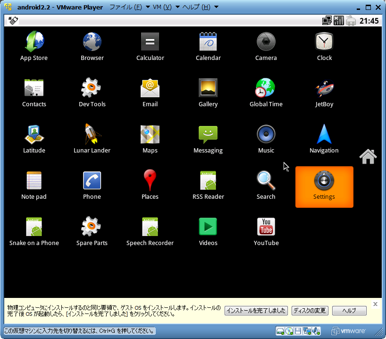The width and height of the screenshot is (386, 339).
Task: Open the Calendar app
Action: [208, 46]
